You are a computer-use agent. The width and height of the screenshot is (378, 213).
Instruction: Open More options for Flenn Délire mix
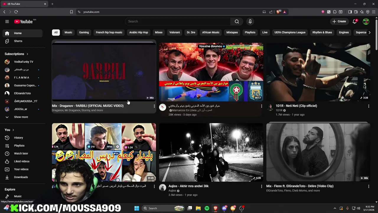(x=369, y=186)
